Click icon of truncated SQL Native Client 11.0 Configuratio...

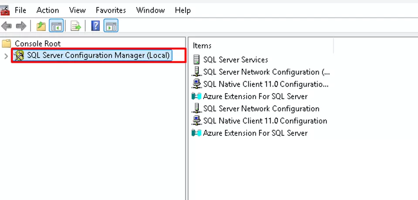click(x=197, y=84)
